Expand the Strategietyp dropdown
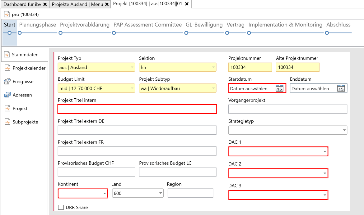364x215 pixels. pos(344,130)
